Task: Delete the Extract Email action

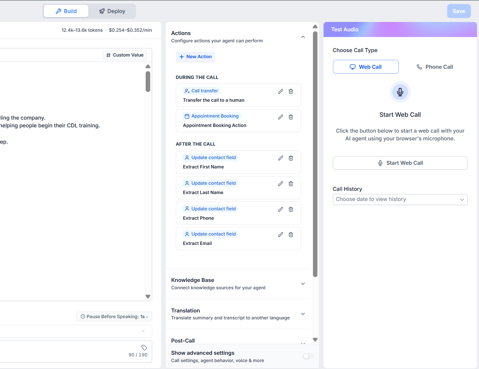Action: coord(291,235)
